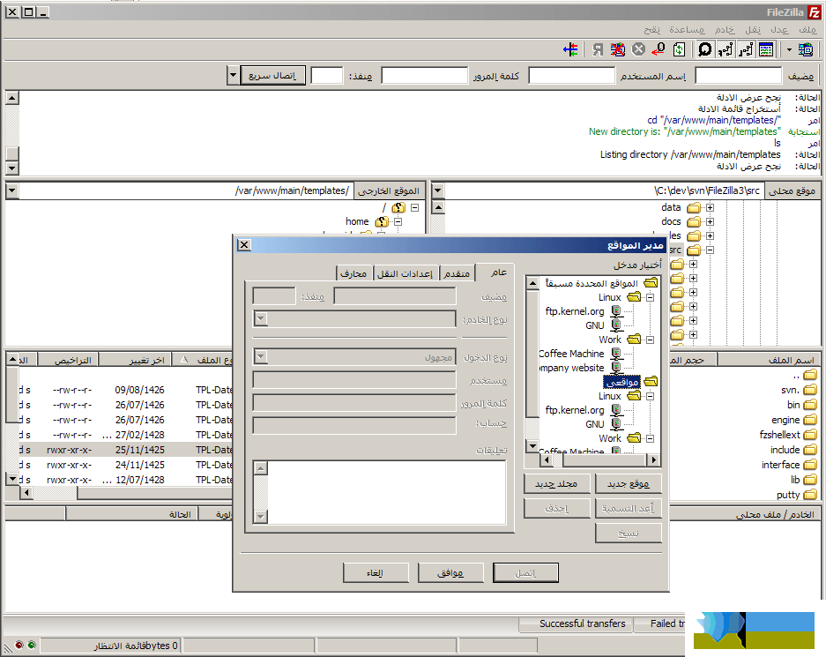This screenshot has height=657, width=826.
Task: Collapse the first Linux folder in Site Manager
Action: click(651, 298)
